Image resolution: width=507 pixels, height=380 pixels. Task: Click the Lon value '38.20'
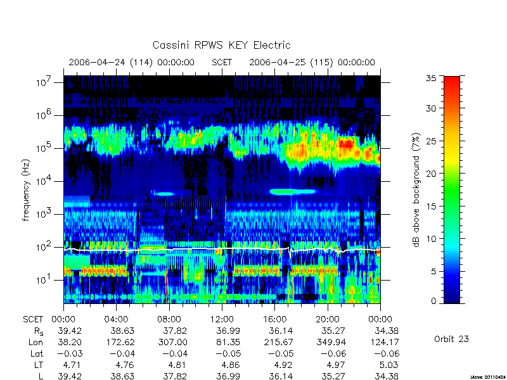70,342
